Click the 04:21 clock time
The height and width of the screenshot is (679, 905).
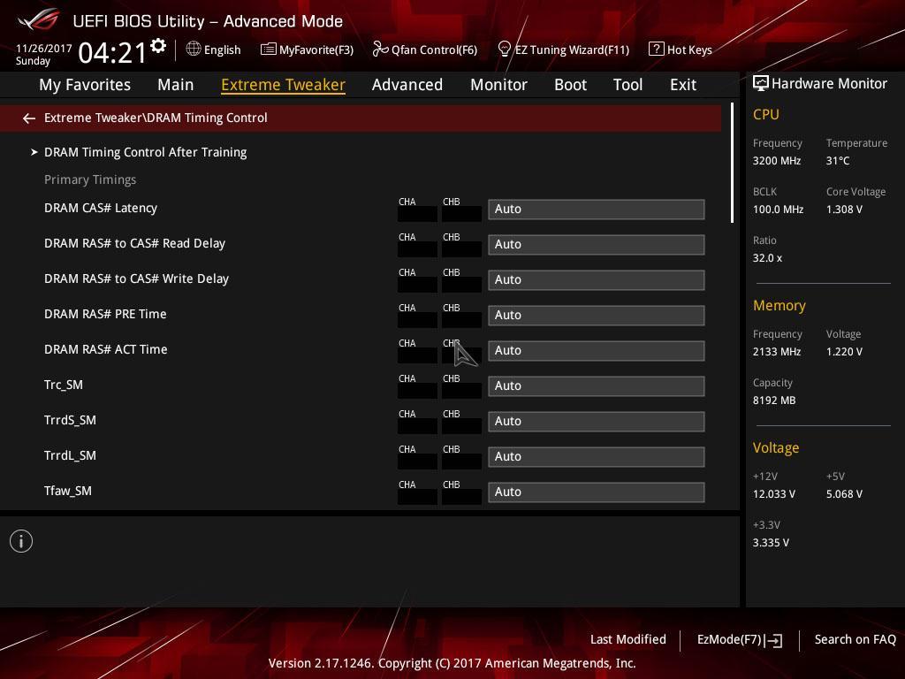[112, 53]
